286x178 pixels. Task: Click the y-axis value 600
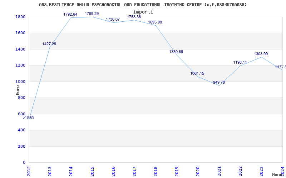click(22, 114)
